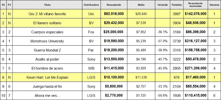Select the Ahora me ves... title cell
The image size is (221, 100).
coord(47,96)
